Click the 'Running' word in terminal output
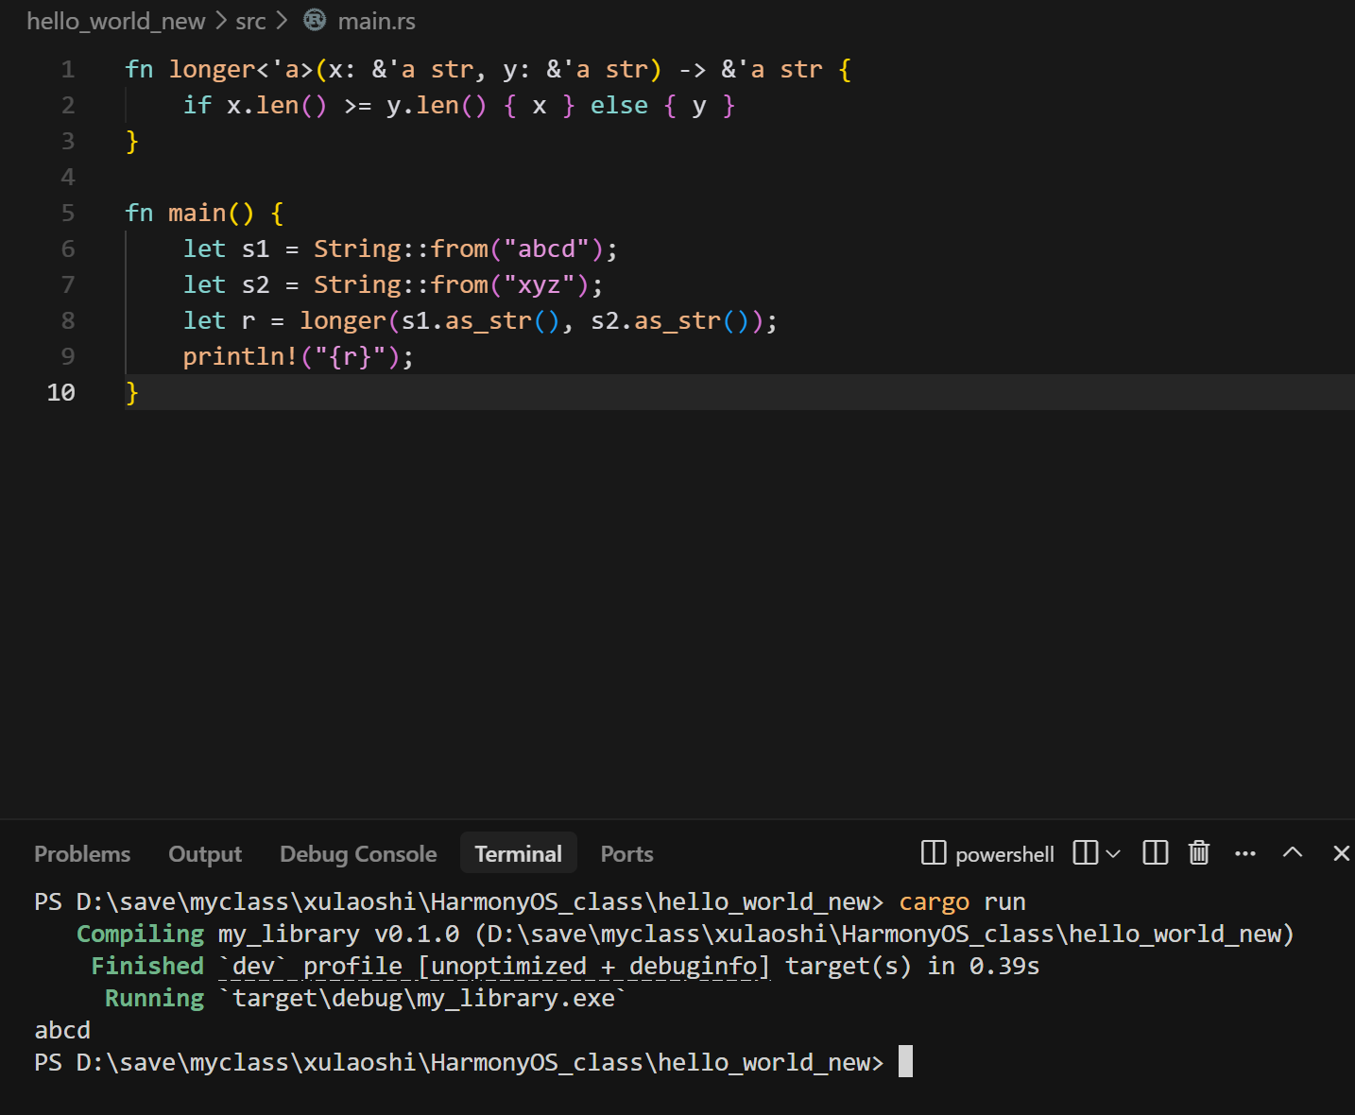This screenshot has height=1115, width=1355. point(154,999)
